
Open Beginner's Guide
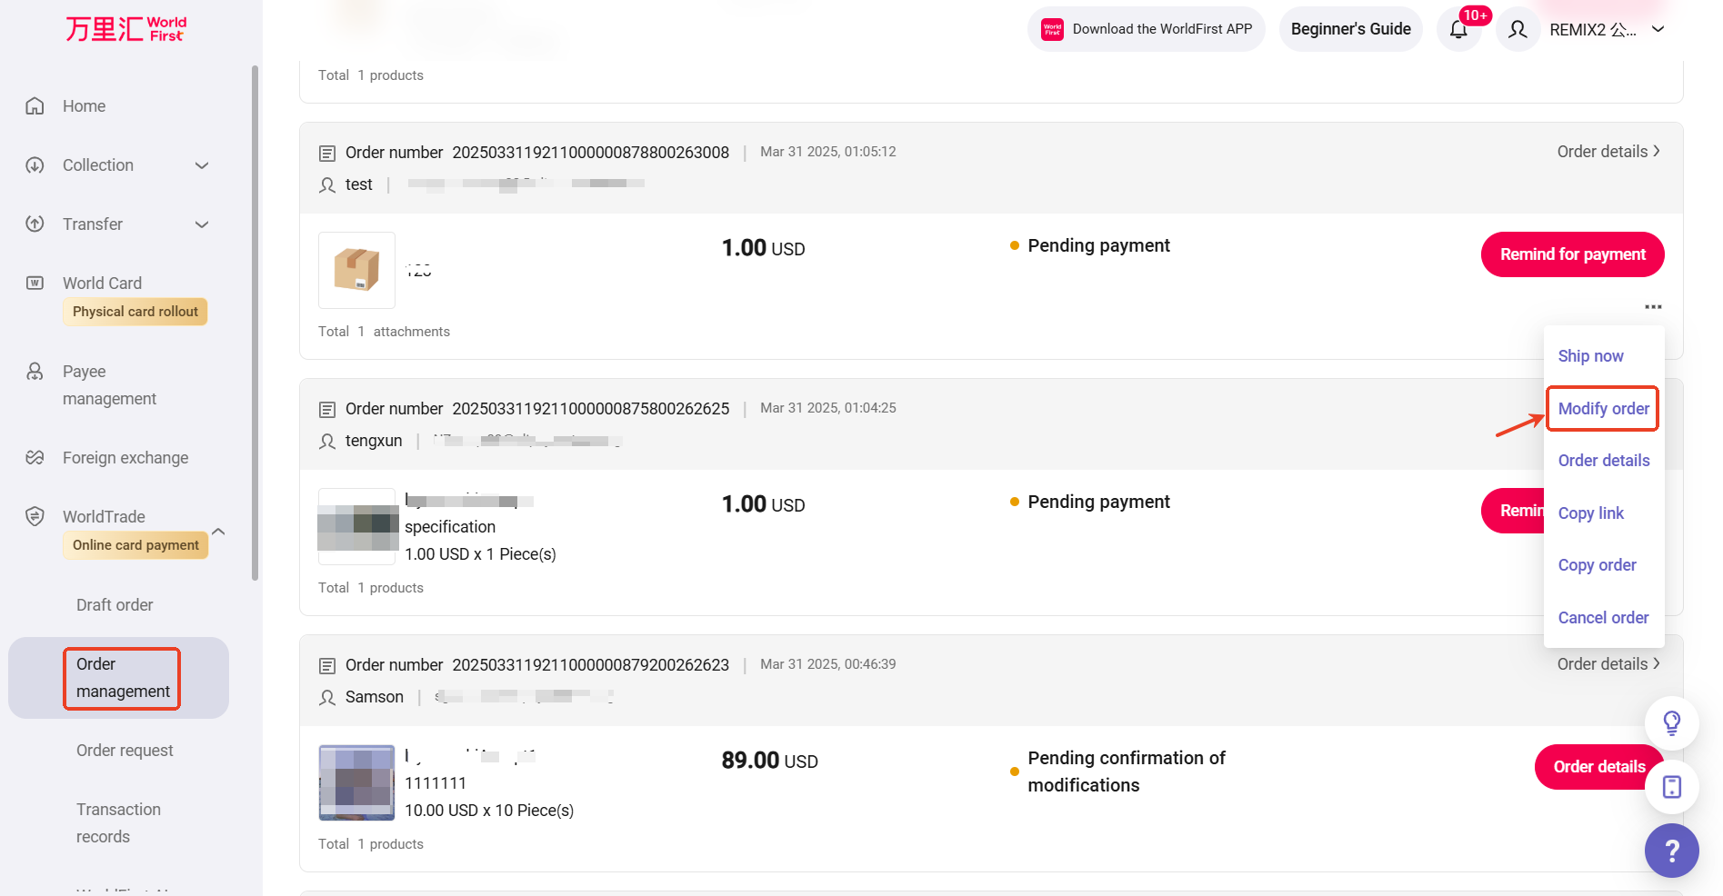tap(1350, 29)
